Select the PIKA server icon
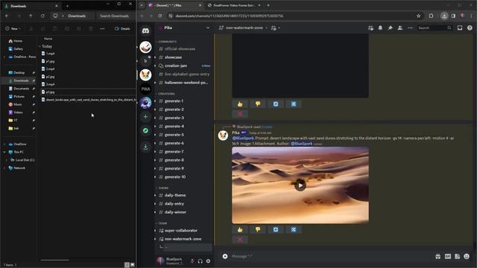This screenshot has height=268, width=477. click(146, 89)
